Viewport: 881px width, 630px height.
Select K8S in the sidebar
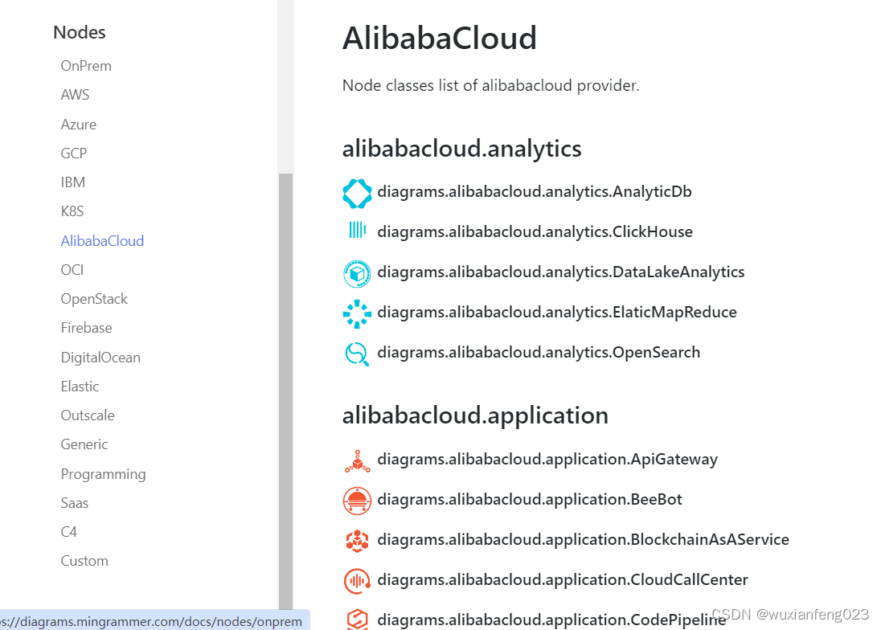tap(72, 211)
